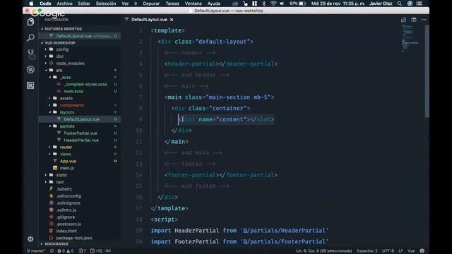Change the LF end of line setting

coord(400,251)
